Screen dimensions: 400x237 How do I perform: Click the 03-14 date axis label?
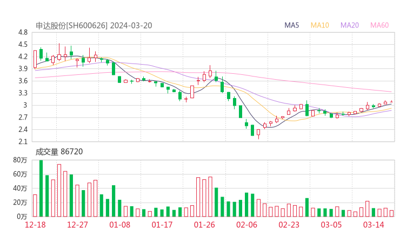374,225
